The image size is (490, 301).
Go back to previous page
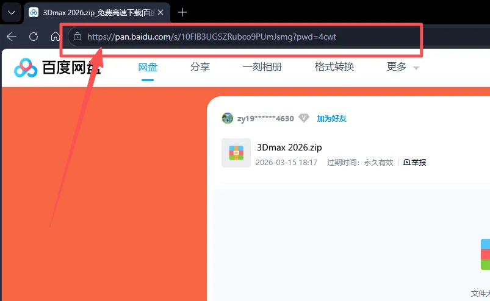coord(12,37)
